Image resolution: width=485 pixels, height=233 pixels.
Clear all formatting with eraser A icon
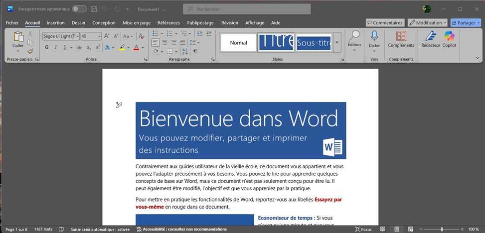(142, 36)
